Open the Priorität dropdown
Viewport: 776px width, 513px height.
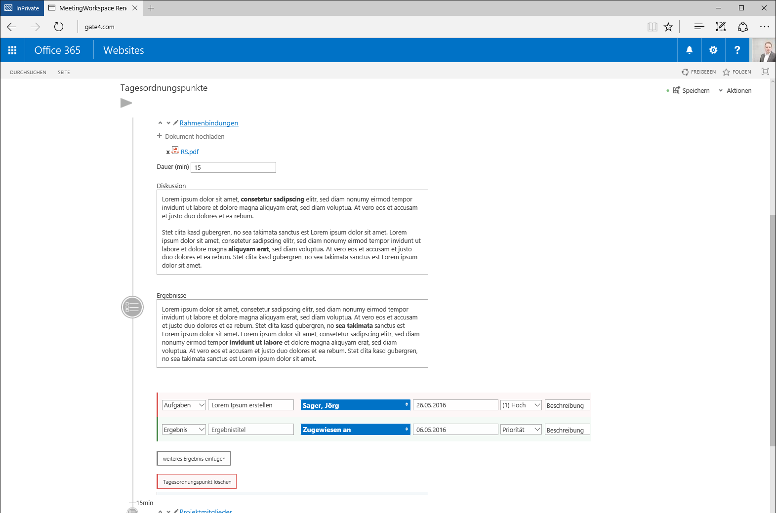tap(521, 430)
